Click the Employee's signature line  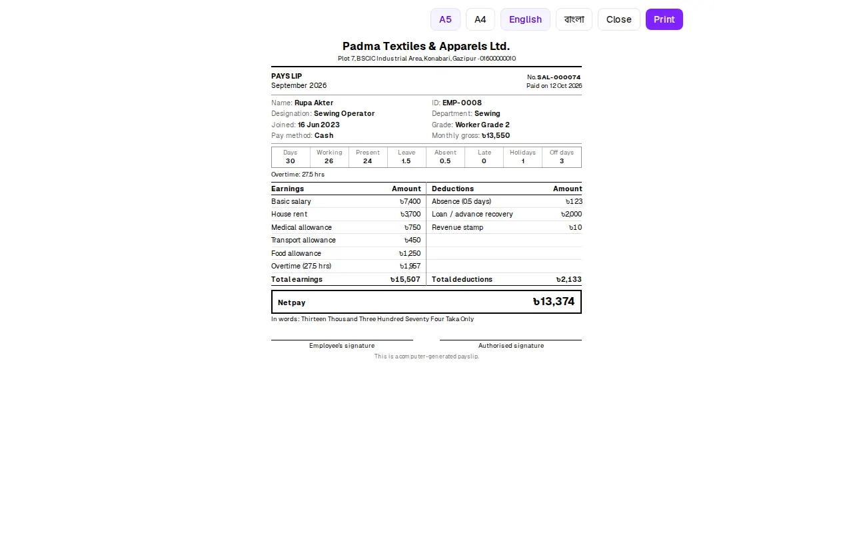(x=342, y=344)
